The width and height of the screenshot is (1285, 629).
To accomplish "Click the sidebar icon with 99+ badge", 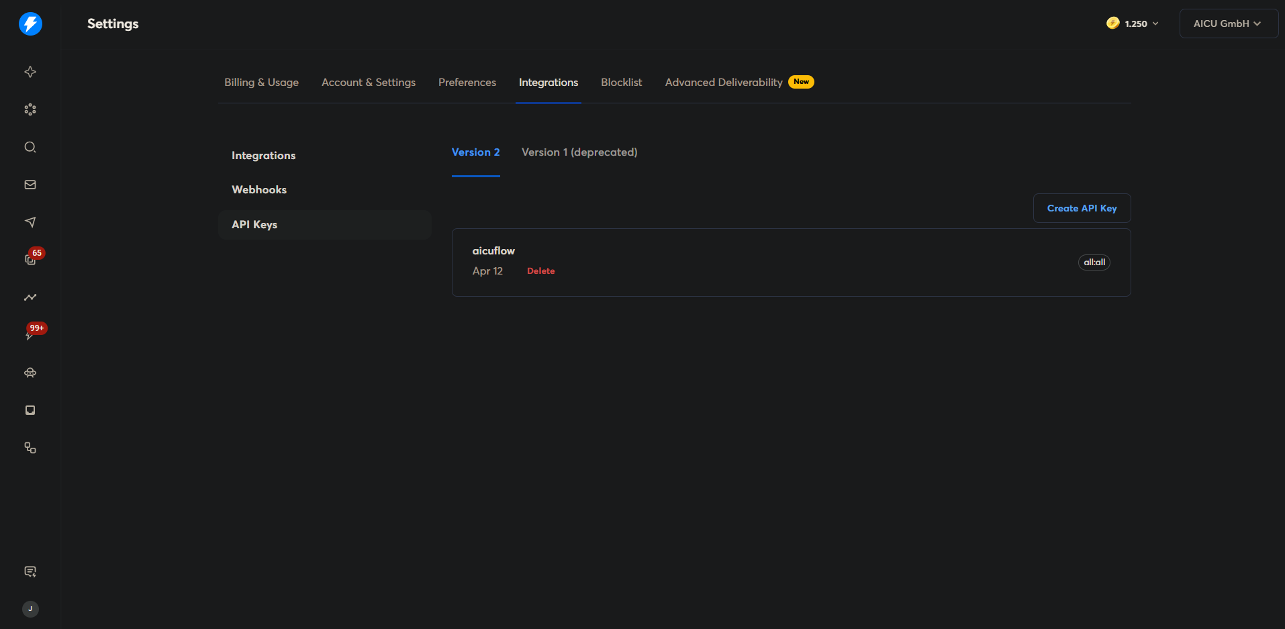I will click(31, 334).
